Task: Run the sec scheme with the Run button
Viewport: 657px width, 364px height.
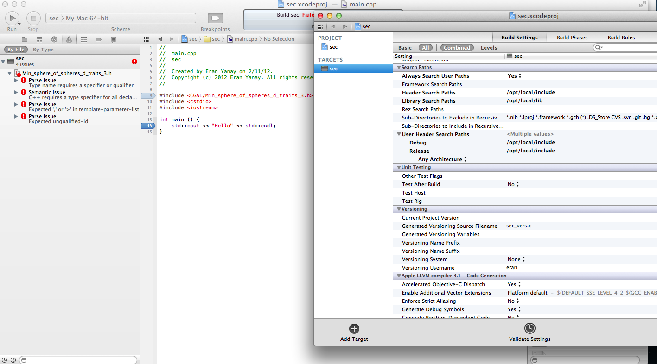Action: click(x=12, y=18)
